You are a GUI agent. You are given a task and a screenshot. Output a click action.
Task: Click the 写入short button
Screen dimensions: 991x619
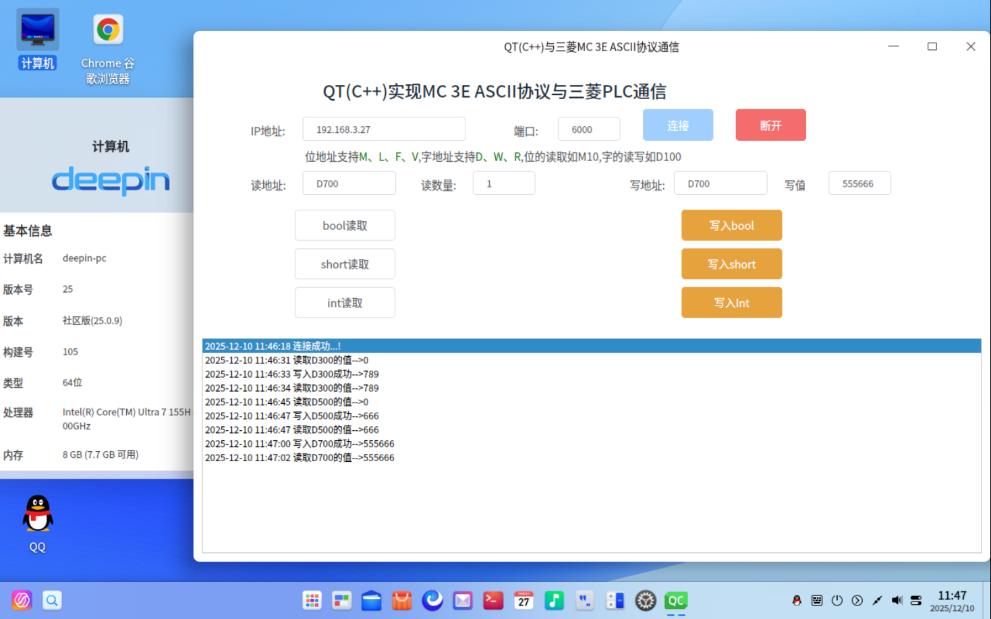[731, 264]
